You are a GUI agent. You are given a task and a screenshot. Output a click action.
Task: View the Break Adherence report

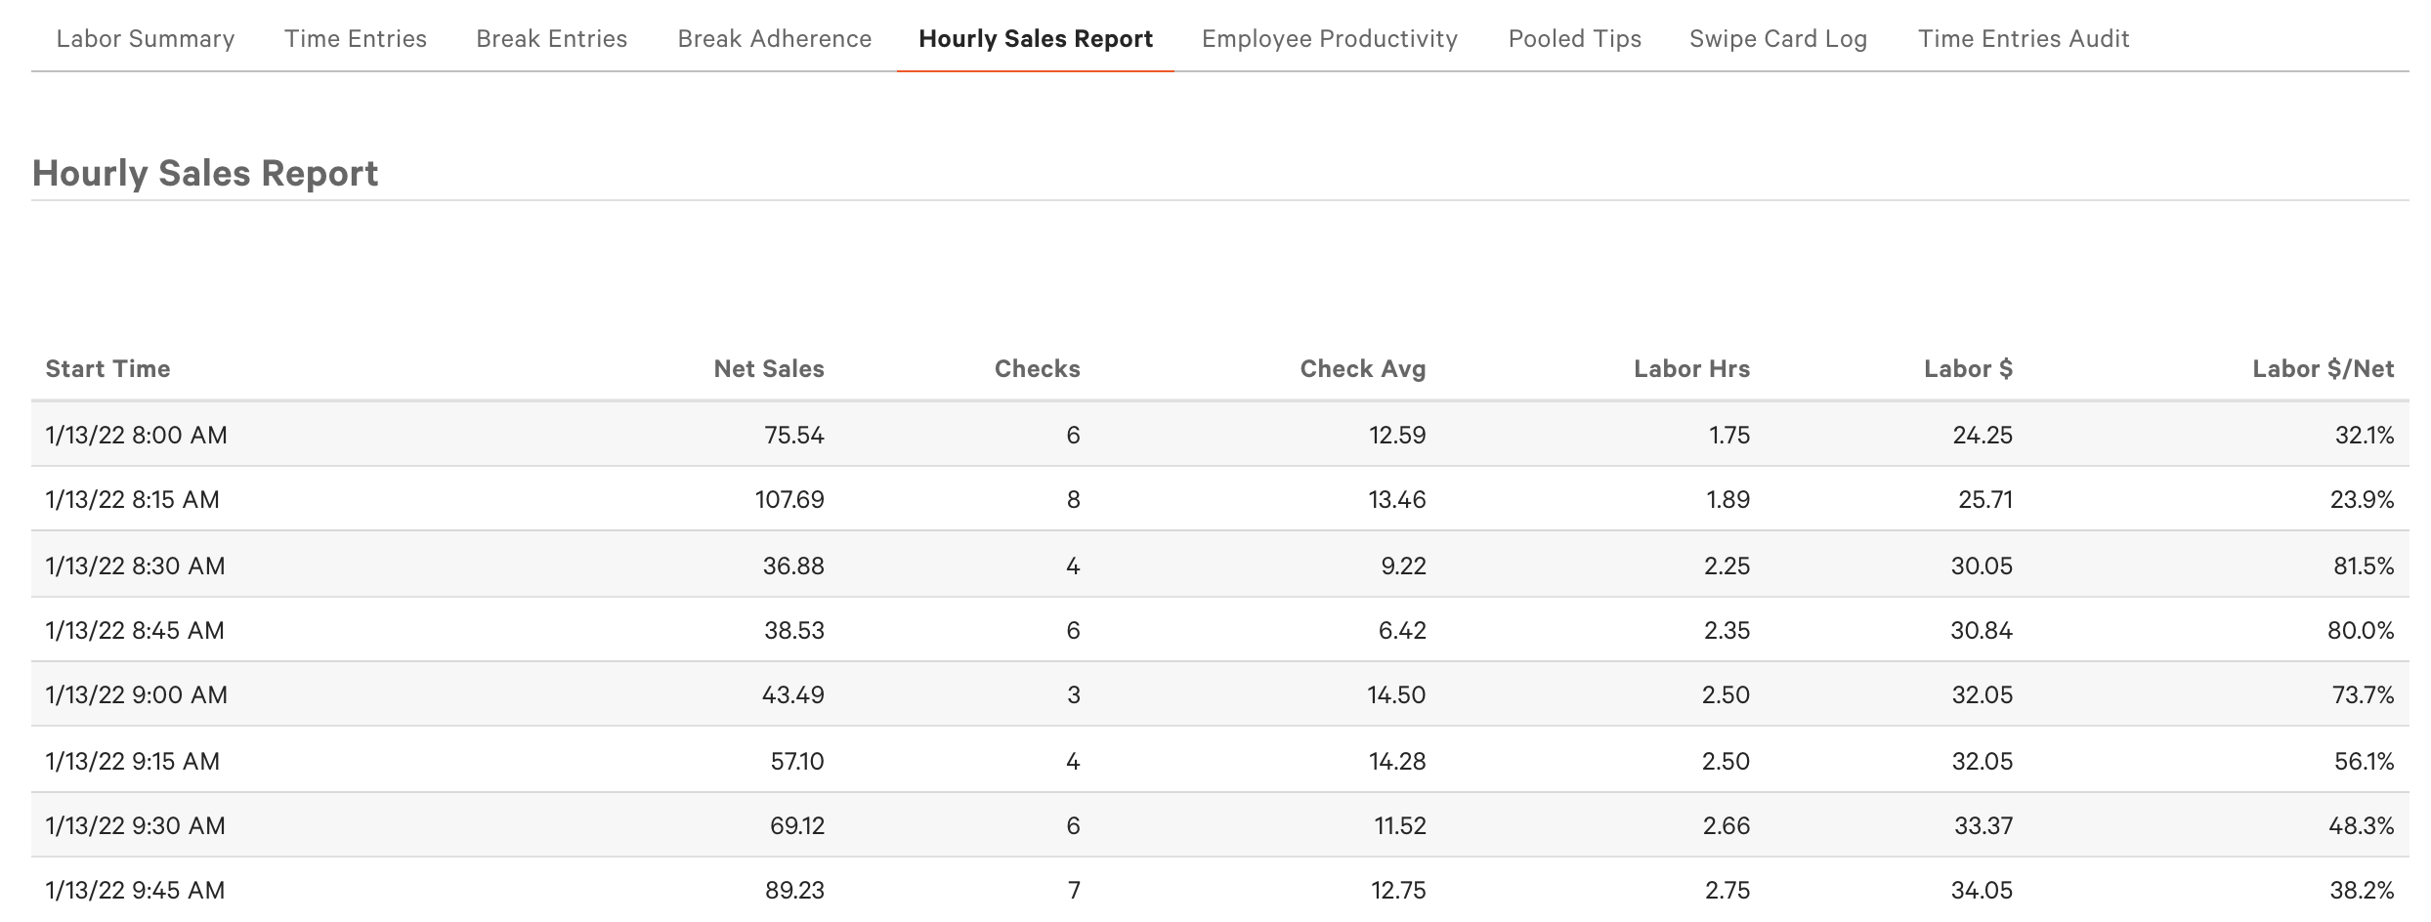[775, 39]
